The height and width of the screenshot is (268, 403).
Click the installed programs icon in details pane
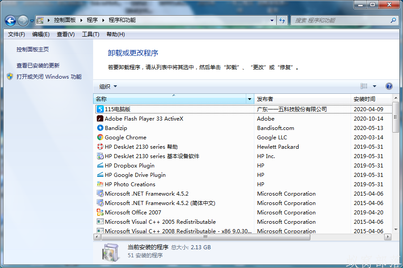111,252
